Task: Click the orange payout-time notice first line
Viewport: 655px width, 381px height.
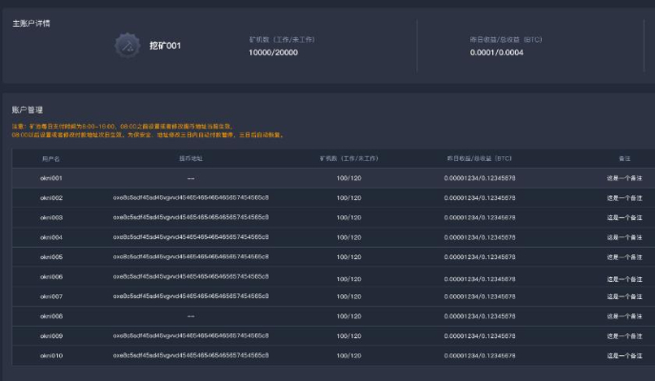Action: point(123,126)
